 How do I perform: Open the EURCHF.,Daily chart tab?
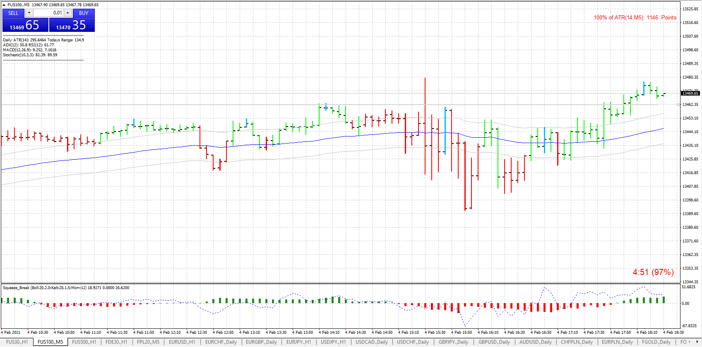[x=221, y=342]
